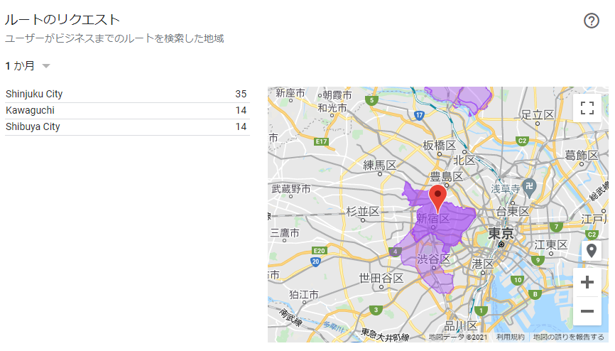The height and width of the screenshot is (351, 615).
Task: Click the 杉並区 map label
Action: pyautogui.click(x=363, y=212)
